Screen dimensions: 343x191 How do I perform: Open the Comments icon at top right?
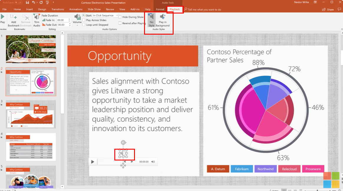click(x=339, y=9)
